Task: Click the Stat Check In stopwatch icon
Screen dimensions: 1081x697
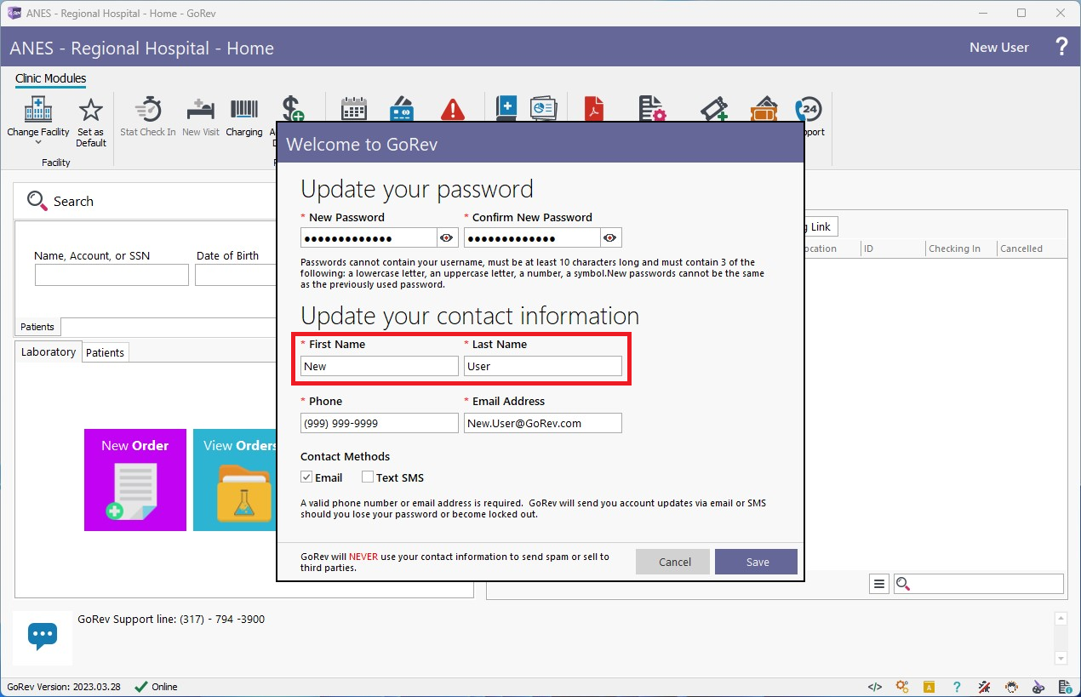Action: coord(148,110)
